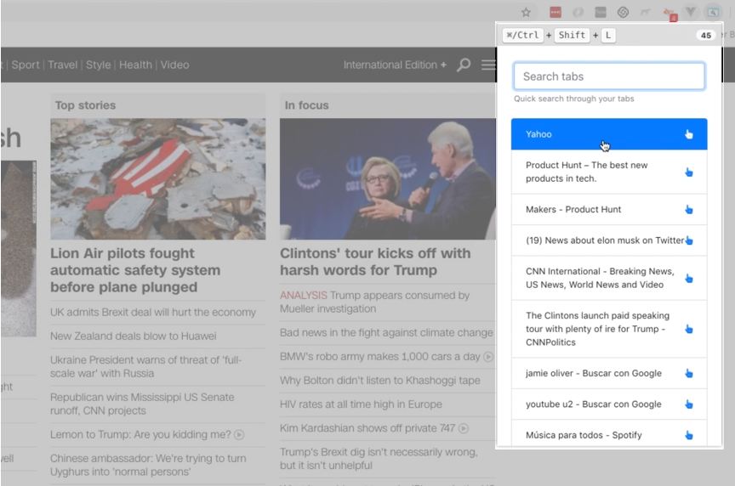Play the Kim Kardashian 747 video icon
The width and height of the screenshot is (735, 486).
463,428
